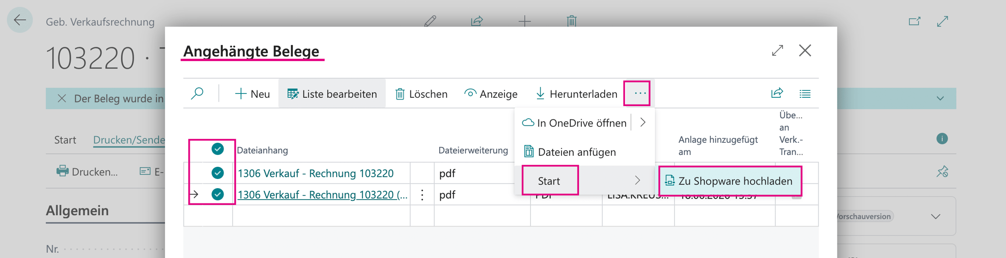This screenshot has width=1006, height=258.
Task: Click the Dateianhang column header
Action: click(262, 150)
